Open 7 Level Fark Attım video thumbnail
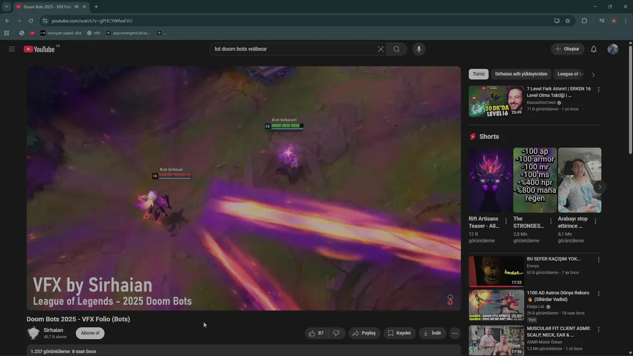Screen dimensions: 633x356 pos(497,101)
